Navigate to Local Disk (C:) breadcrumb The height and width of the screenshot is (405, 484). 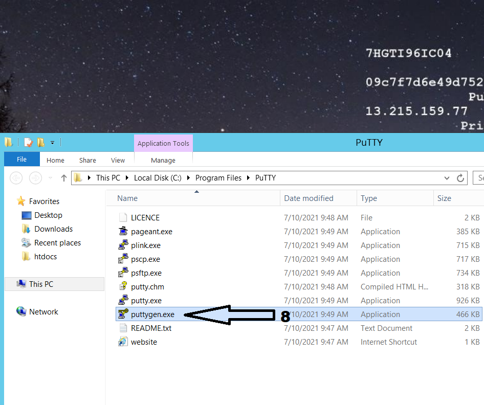click(158, 178)
